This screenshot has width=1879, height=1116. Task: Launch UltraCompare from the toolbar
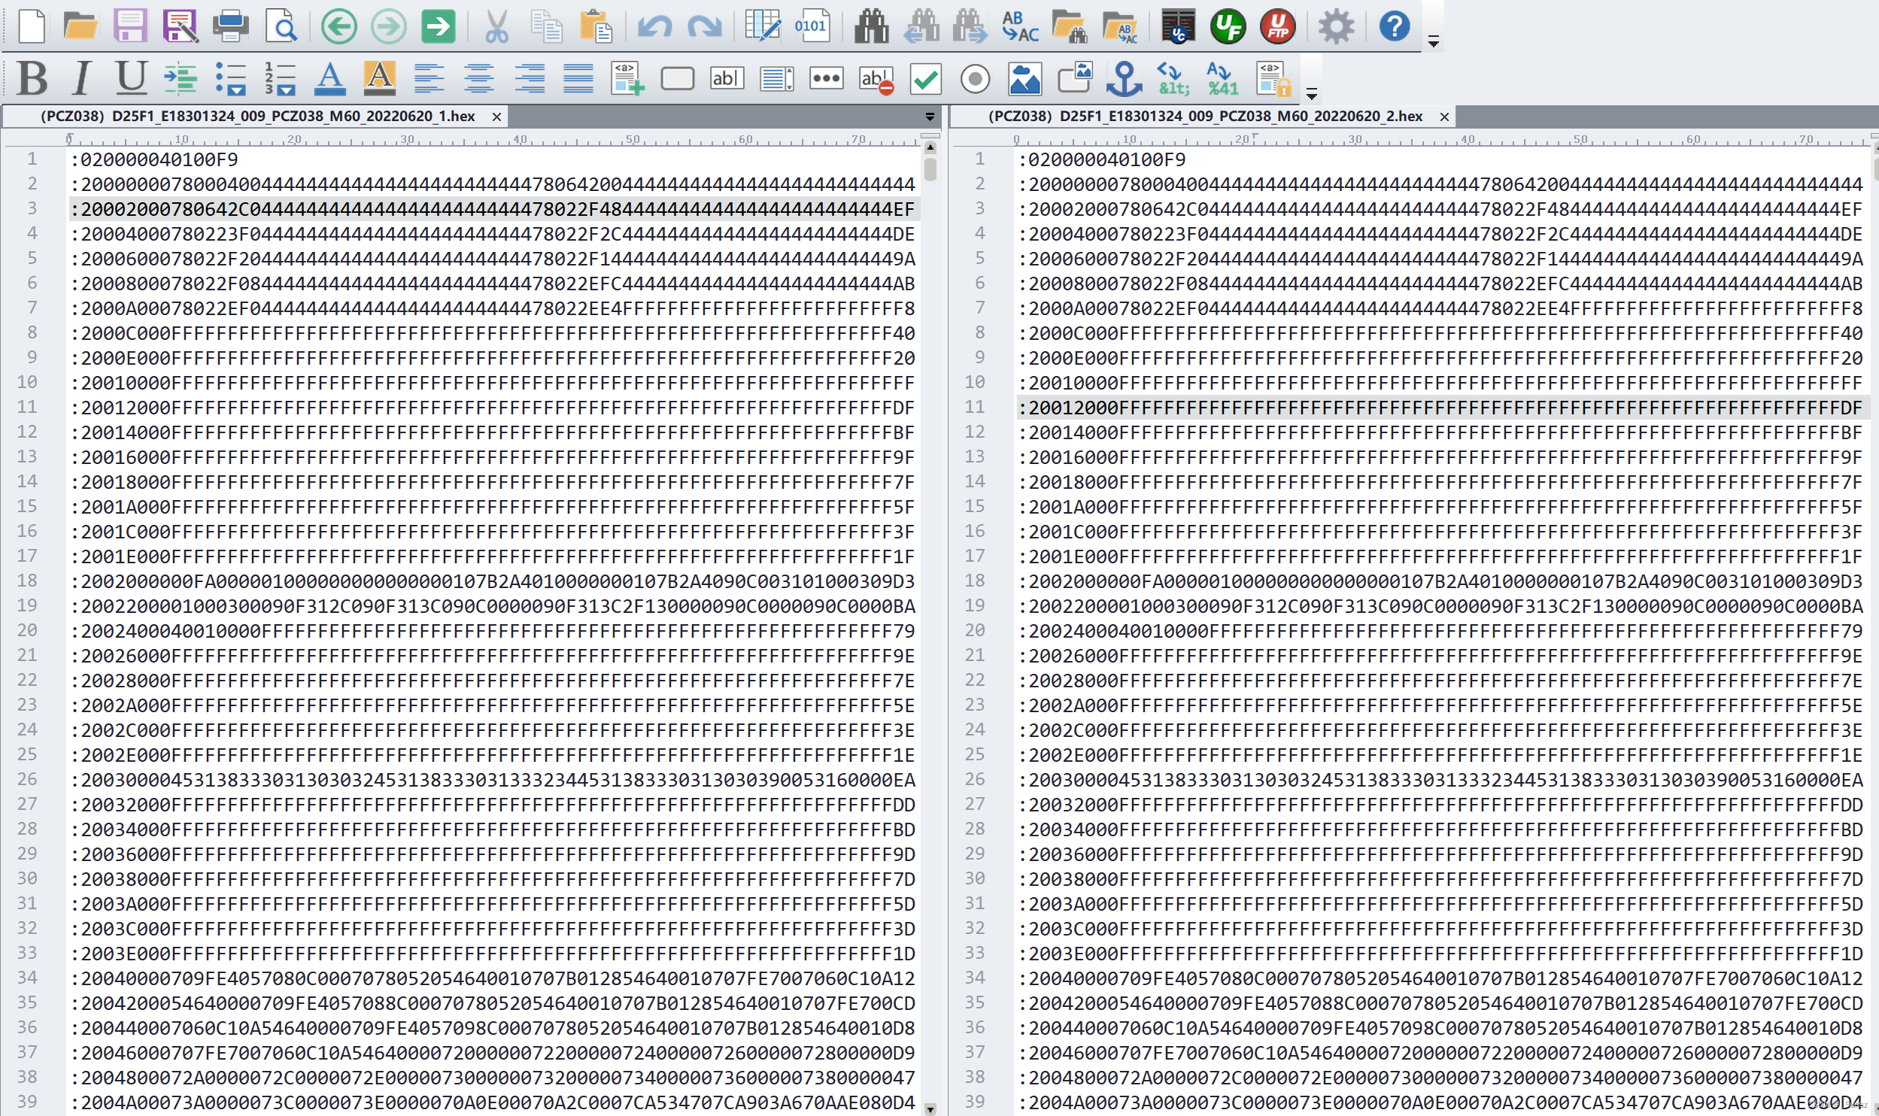[x=1177, y=26]
